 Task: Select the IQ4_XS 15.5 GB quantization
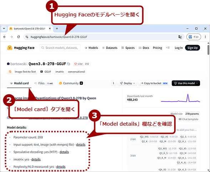click(167, 170)
